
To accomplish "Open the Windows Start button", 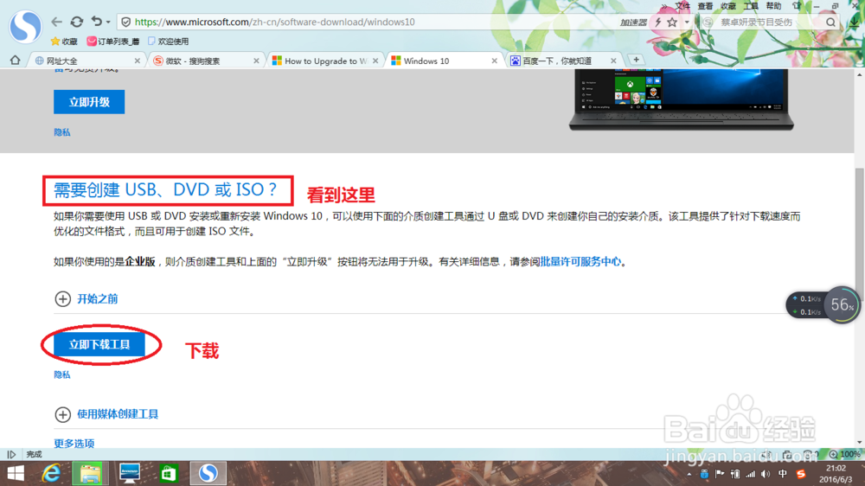I will click(x=16, y=473).
